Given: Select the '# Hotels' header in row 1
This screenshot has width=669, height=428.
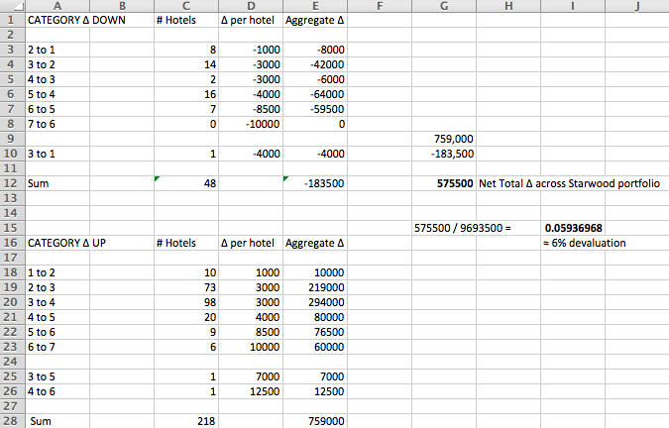Looking at the screenshot, I should pyautogui.click(x=176, y=20).
